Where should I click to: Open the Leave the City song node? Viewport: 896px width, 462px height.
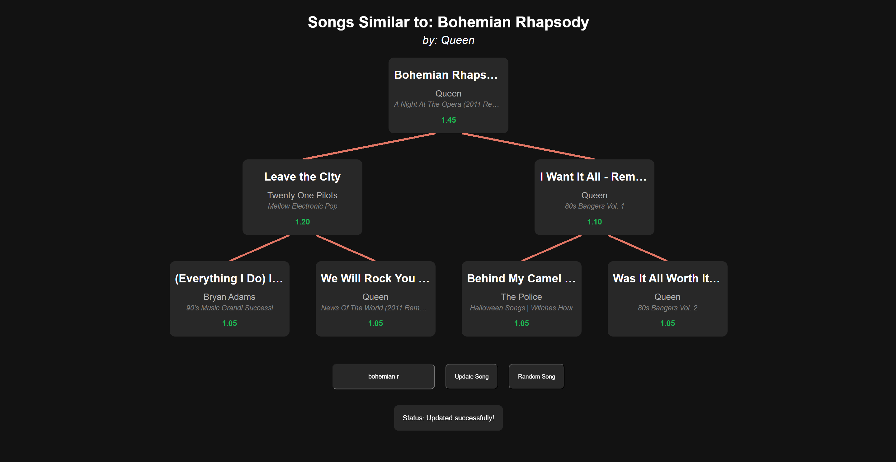pyautogui.click(x=302, y=197)
